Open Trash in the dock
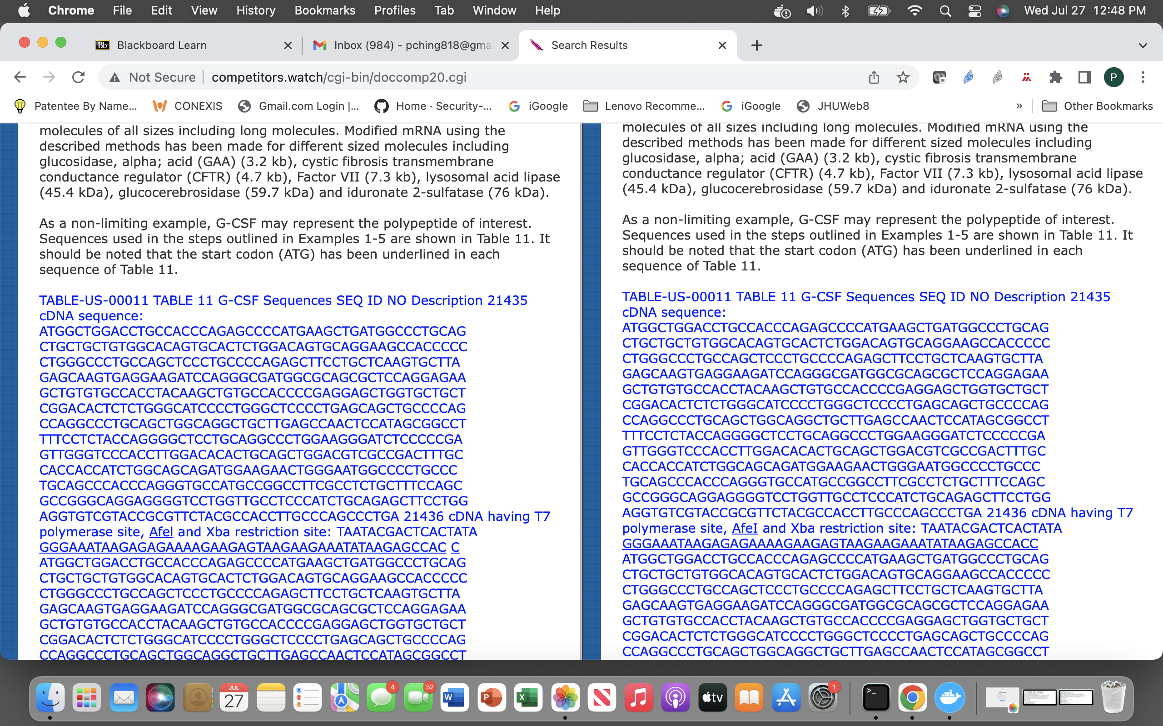This screenshot has height=726, width=1163. coord(1113,697)
